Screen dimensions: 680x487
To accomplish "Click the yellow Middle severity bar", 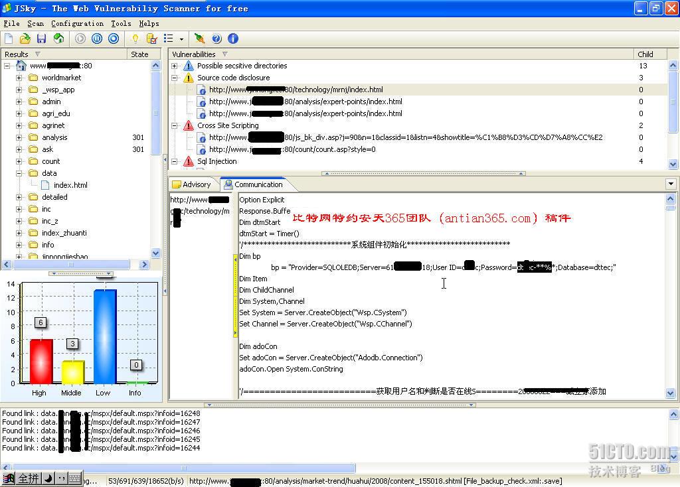I will (73, 372).
